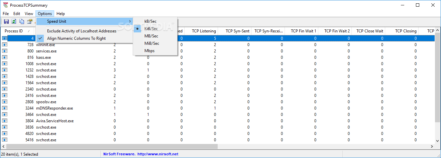441x158 pixels.
Task: Click the icon of svchost.exe PID 3464
Action: (x=5, y=115)
